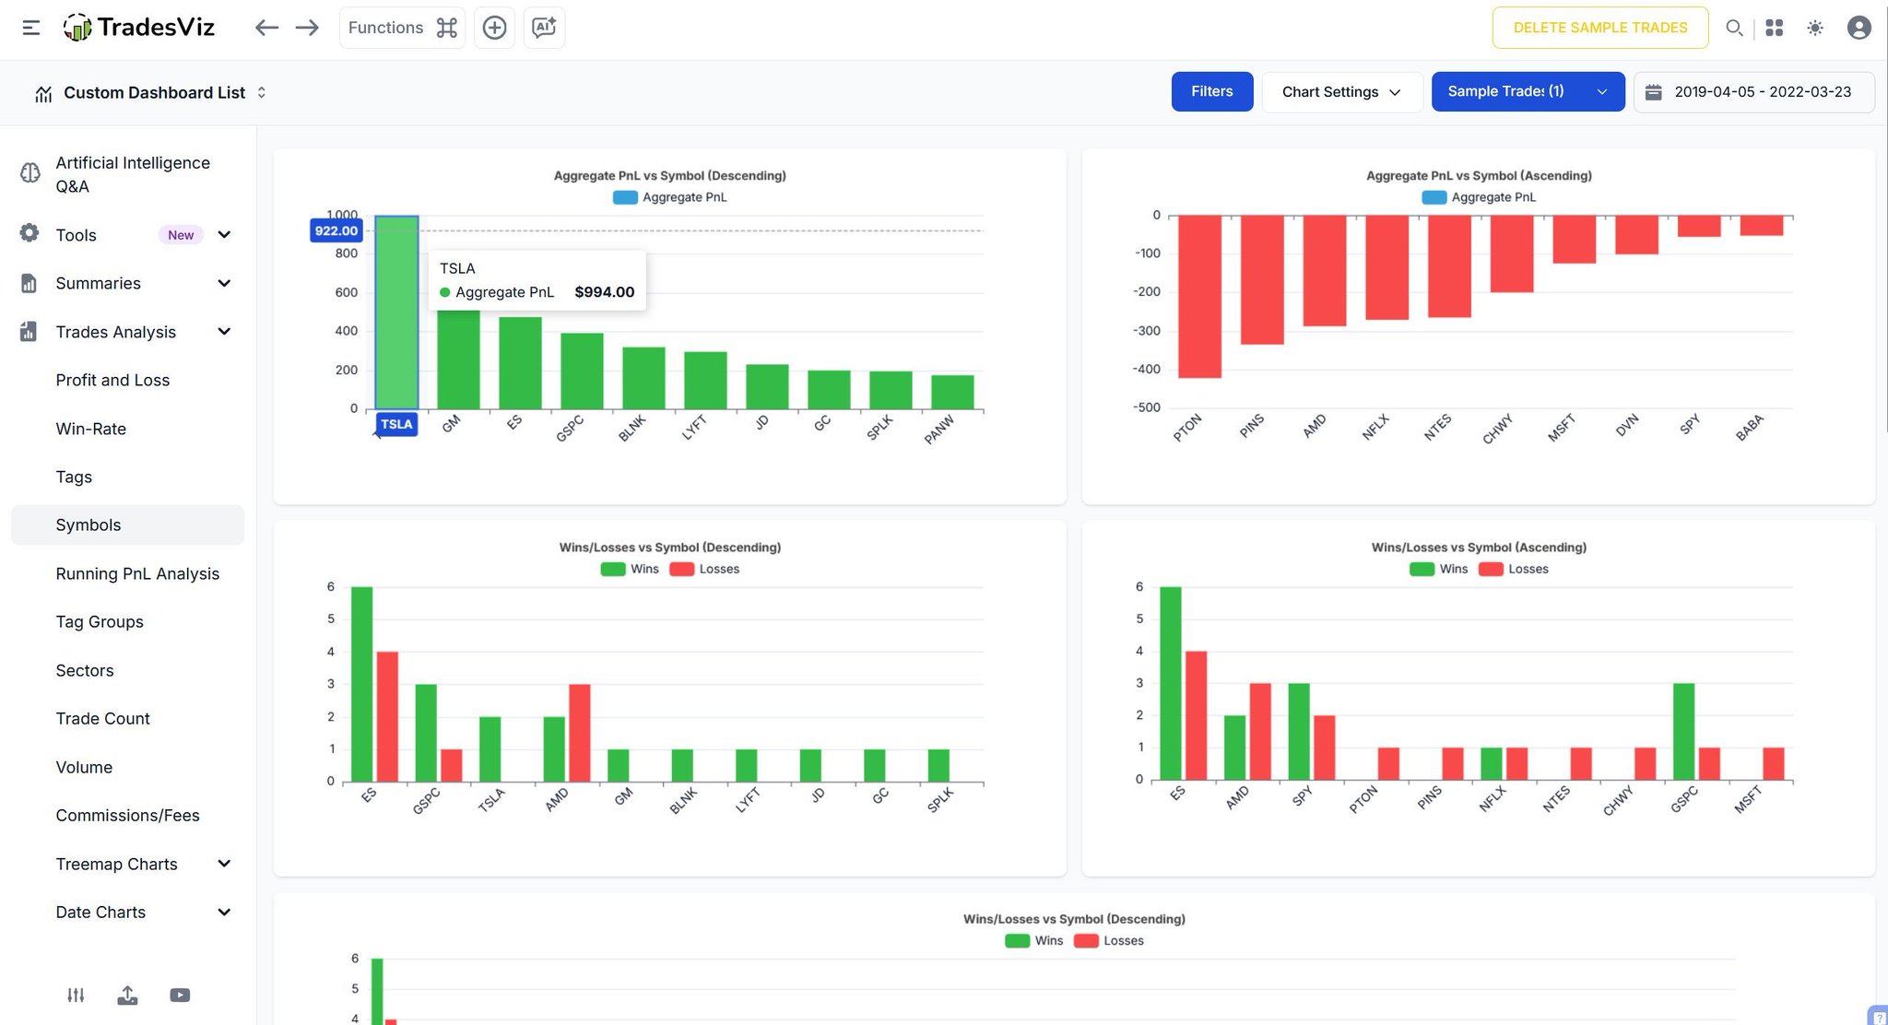Open the Running PnL Analysis page

click(x=137, y=573)
